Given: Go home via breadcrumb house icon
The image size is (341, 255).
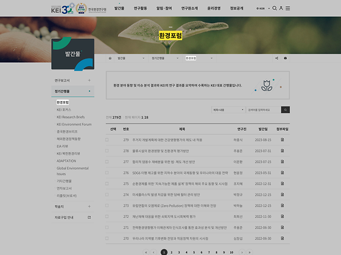Looking at the screenshot, I should click(110, 58).
